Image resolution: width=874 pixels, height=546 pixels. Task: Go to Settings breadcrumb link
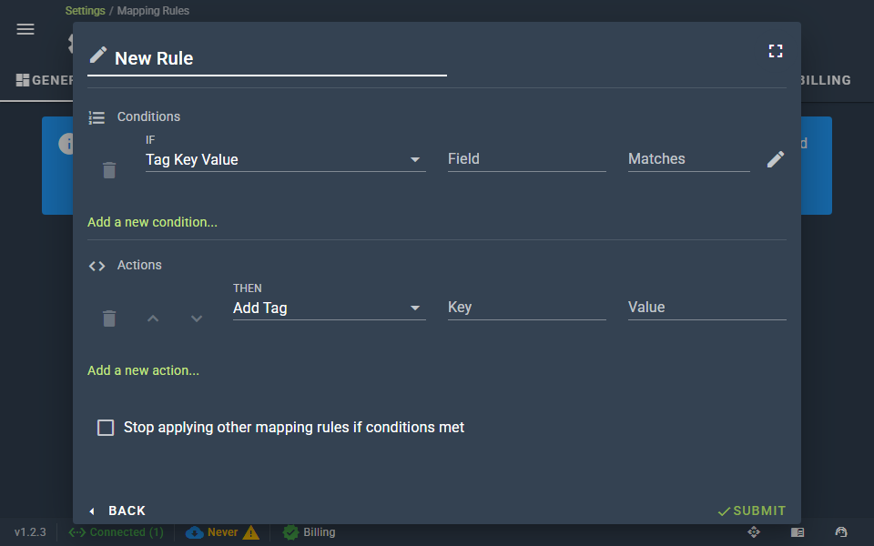tap(85, 11)
